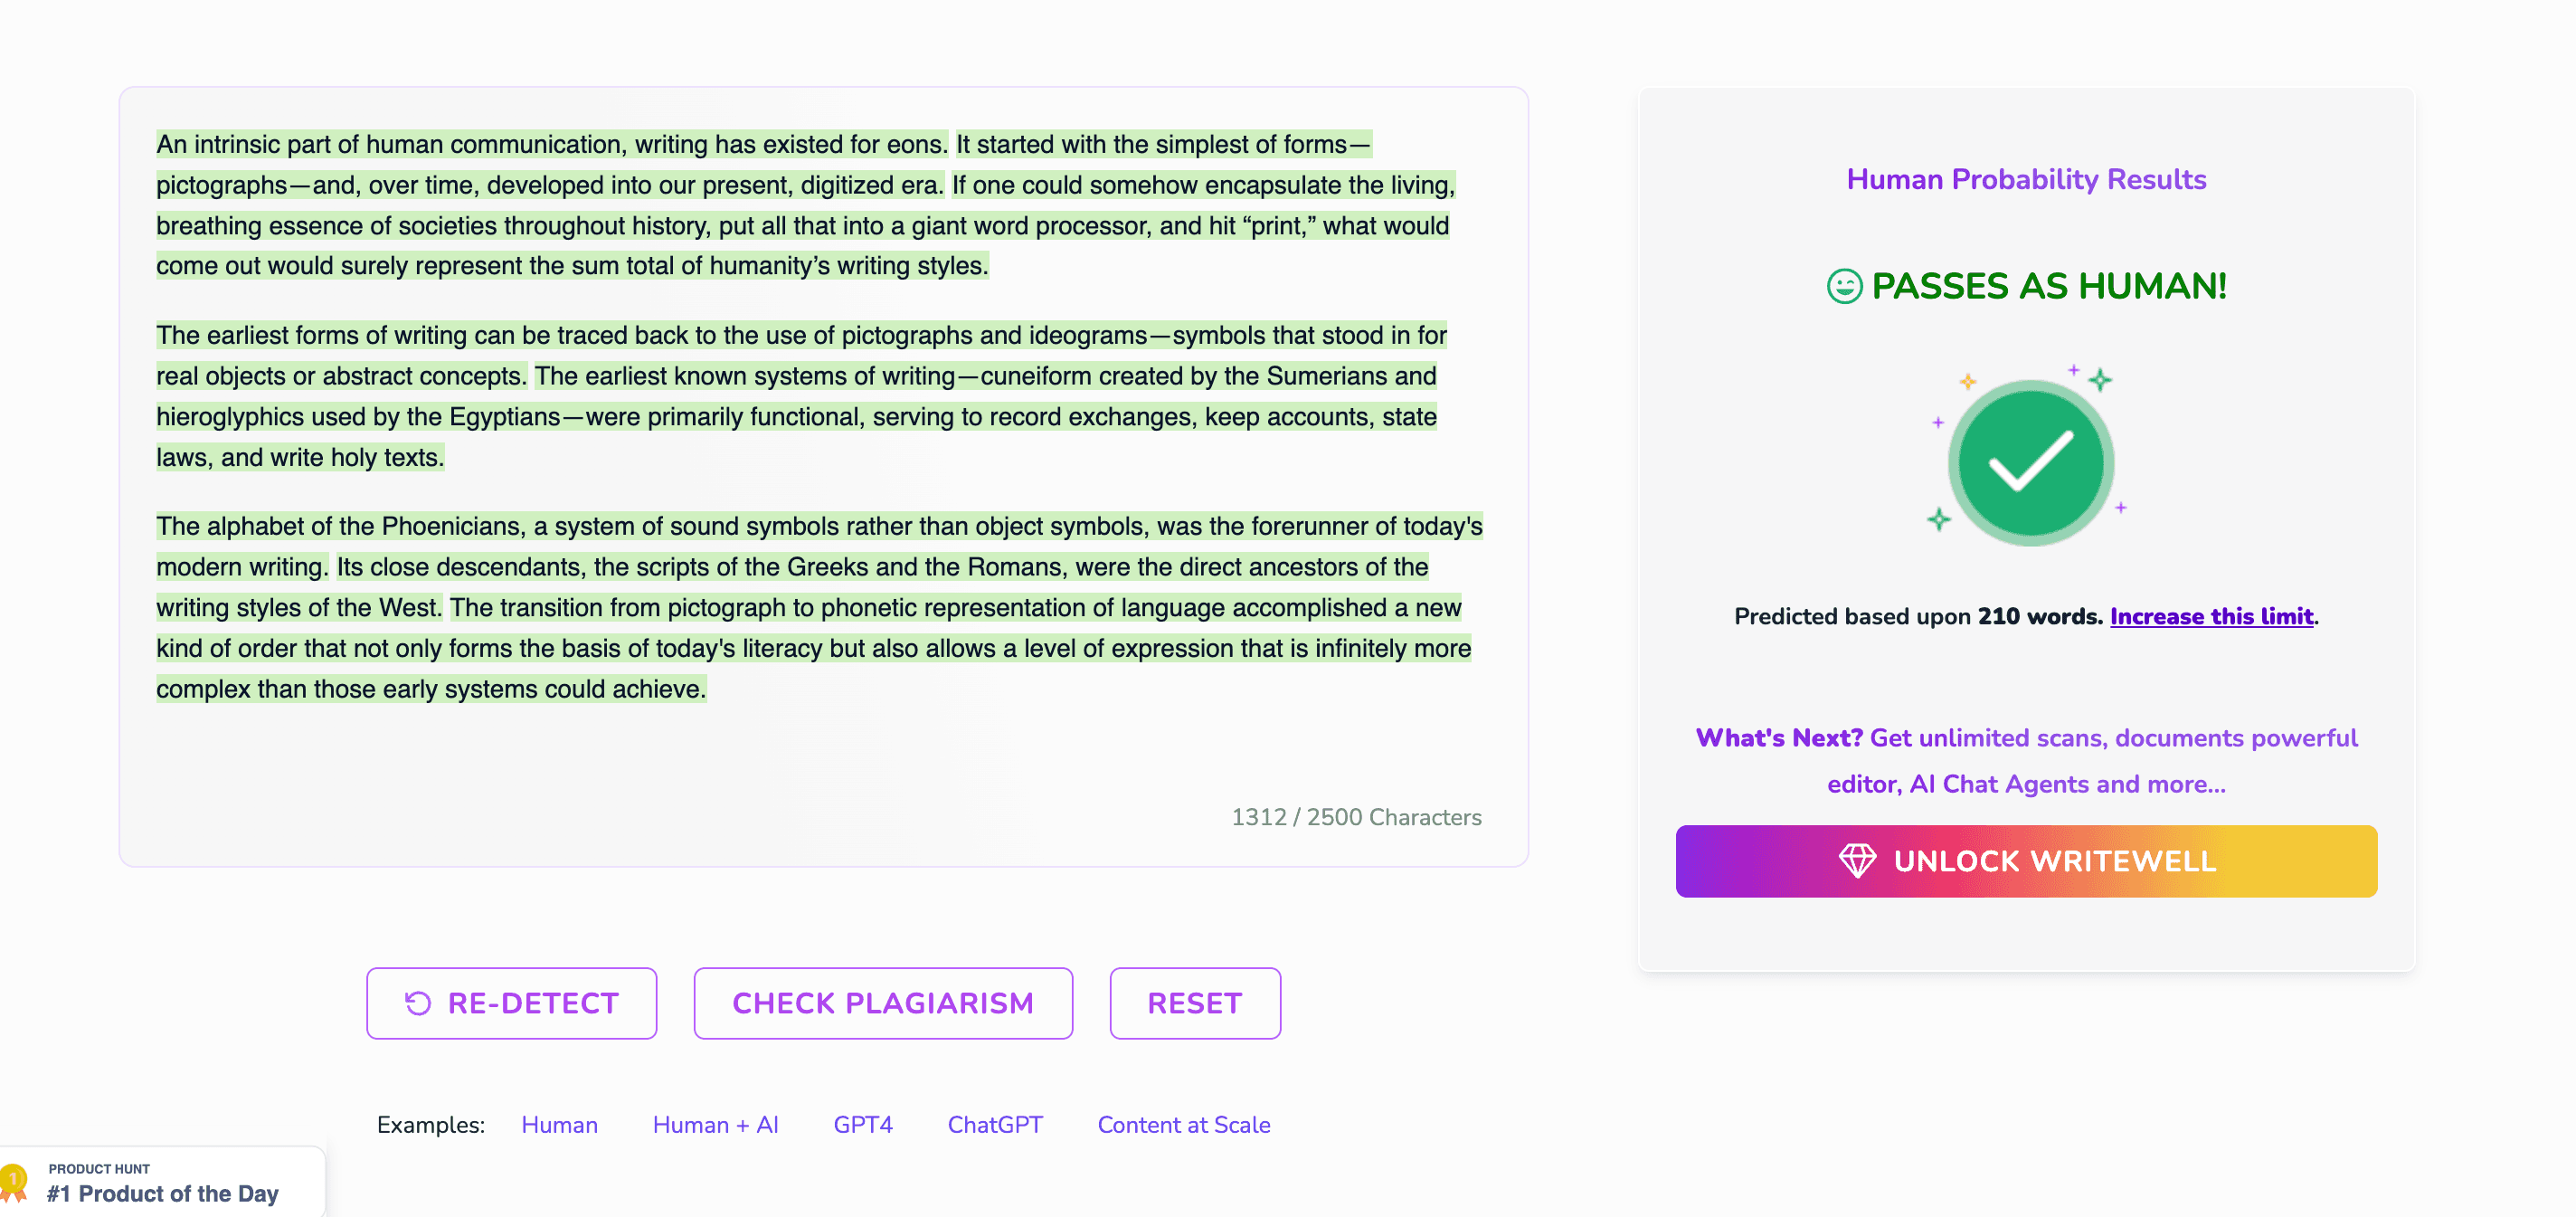
Task: Load the Human + AI example
Action: point(715,1125)
